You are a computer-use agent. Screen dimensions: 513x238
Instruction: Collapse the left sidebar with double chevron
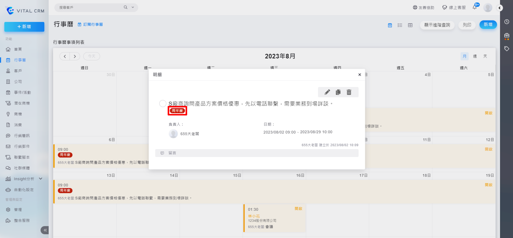(x=45, y=230)
